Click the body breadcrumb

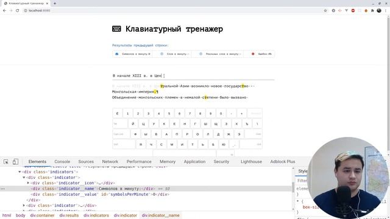click(20, 215)
